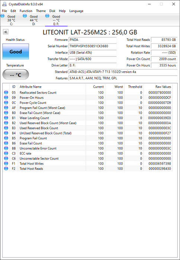Click Total Host Writes value 3328924 GB
The width and height of the screenshot is (180, 260).
point(164,46)
